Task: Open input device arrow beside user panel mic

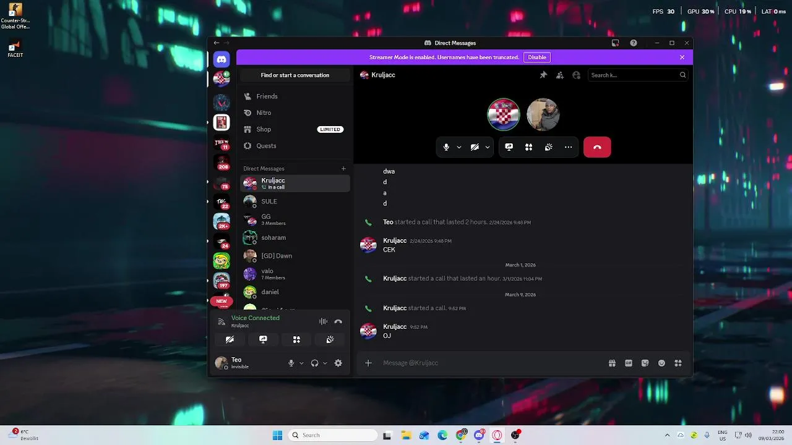Action: point(301,363)
